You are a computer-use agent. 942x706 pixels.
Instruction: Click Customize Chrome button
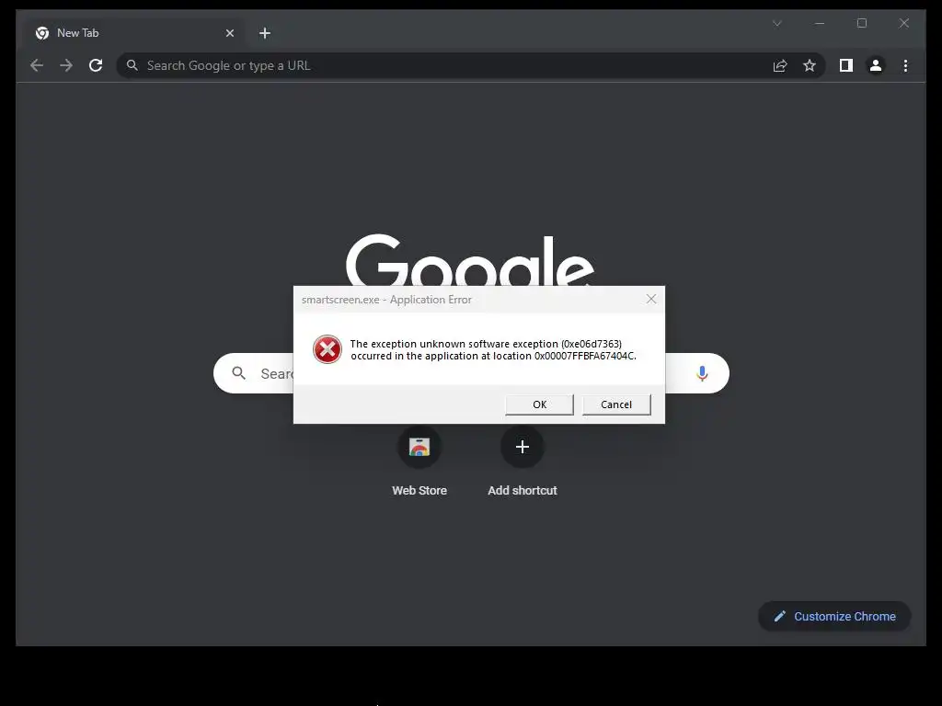click(834, 617)
